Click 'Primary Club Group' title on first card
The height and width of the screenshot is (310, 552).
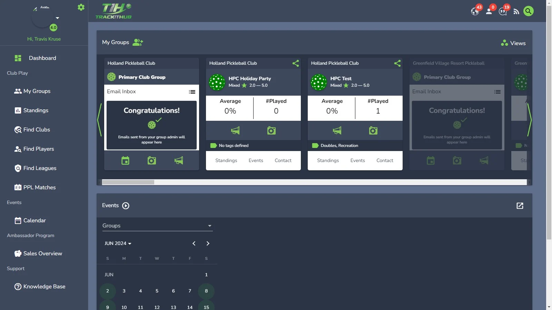point(142,77)
